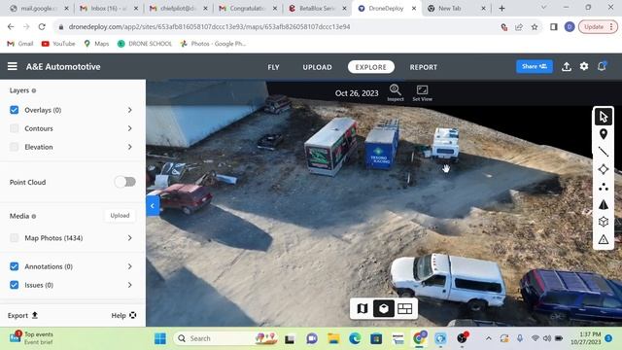Image resolution: width=622 pixels, height=350 pixels.
Task: Expand the Map Photos row chevron
Action: pyautogui.click(x=129, y=238)
